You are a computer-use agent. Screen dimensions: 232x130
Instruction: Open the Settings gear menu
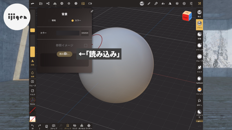coord(184,3)
